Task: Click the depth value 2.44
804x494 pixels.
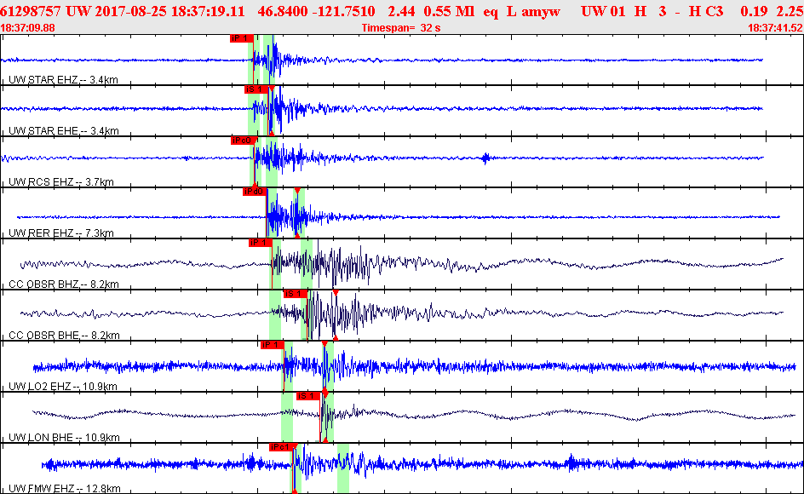Action: 403,11
